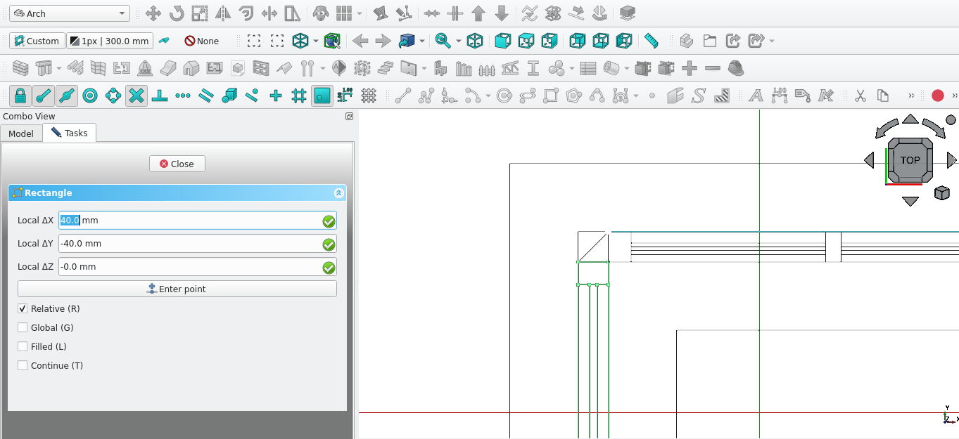Toggle the snap lock icon
959x439 pixels.
pos(20,96)
